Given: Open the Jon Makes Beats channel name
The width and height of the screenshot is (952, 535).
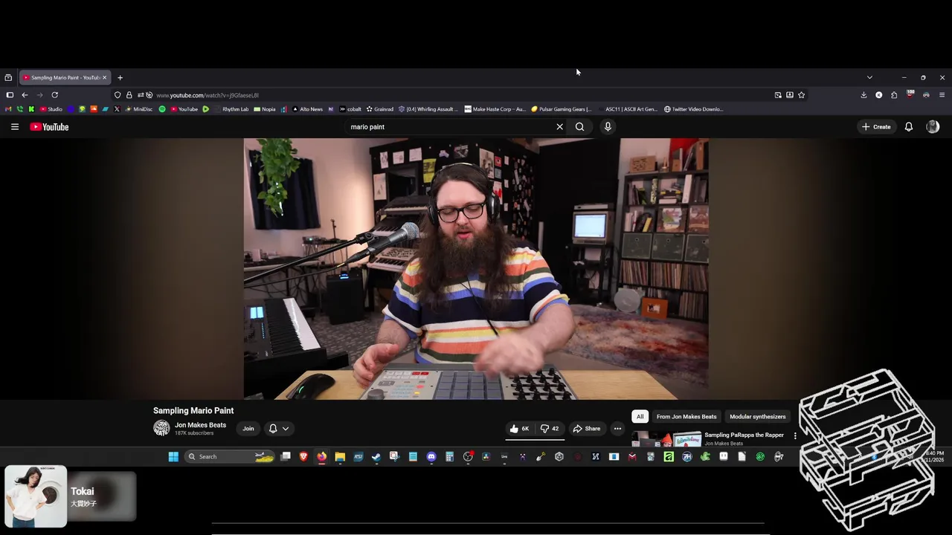Looking at the screenshot, I should pos(200,425).
